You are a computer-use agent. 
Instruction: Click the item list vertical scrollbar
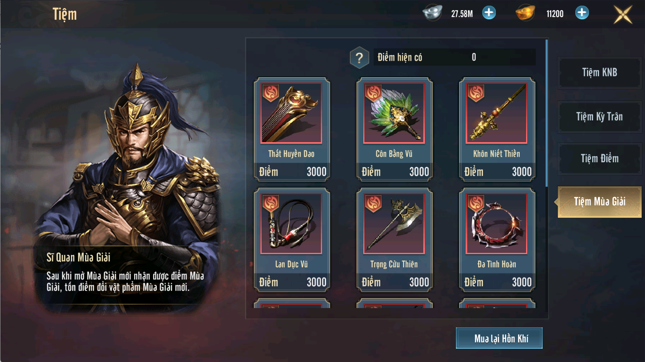[x=547, y=113]
